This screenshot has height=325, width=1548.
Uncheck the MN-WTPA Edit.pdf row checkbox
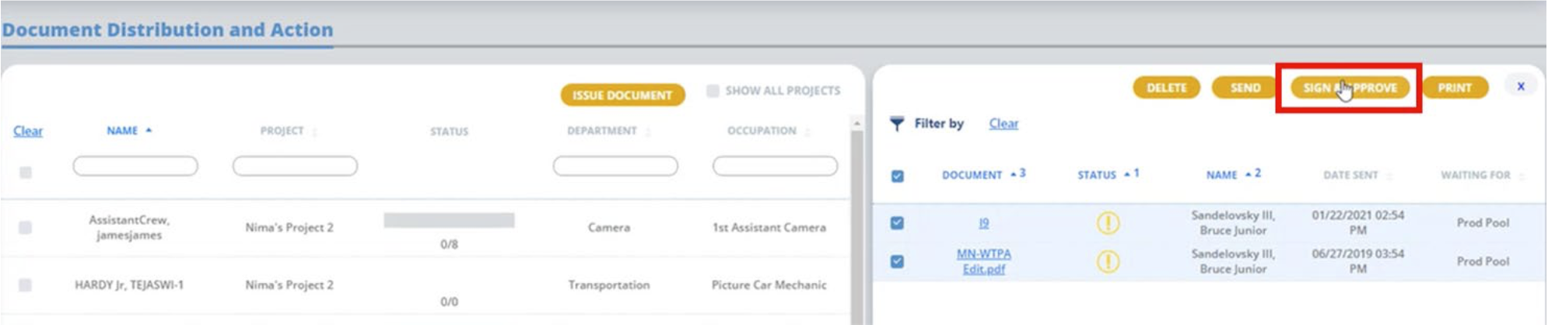pos(898,261)
